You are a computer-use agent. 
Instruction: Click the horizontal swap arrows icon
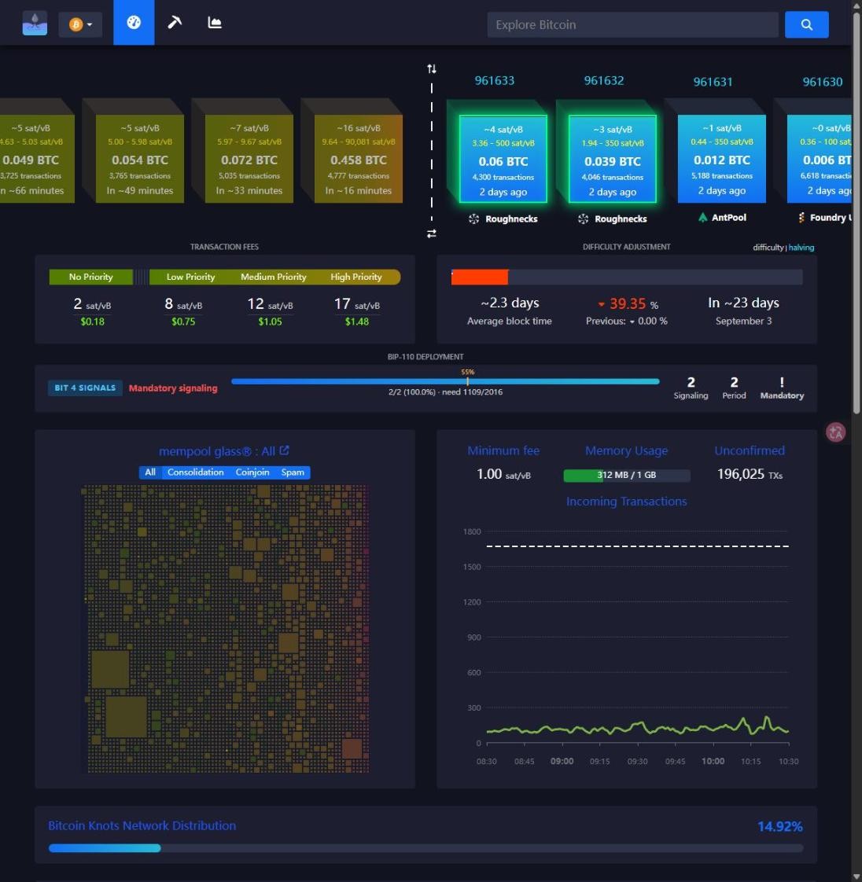point(432,233)
